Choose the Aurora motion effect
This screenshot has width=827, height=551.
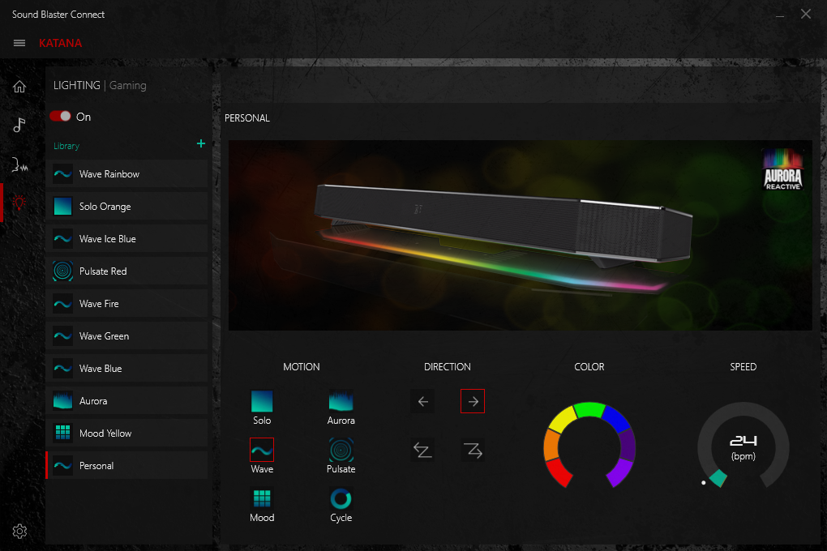341,401
